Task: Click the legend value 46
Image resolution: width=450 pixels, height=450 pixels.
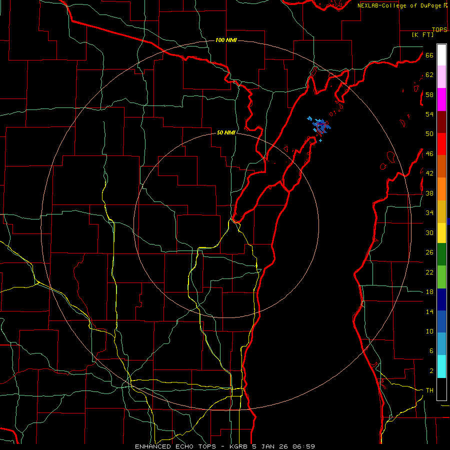Action: tap(429, 154)
